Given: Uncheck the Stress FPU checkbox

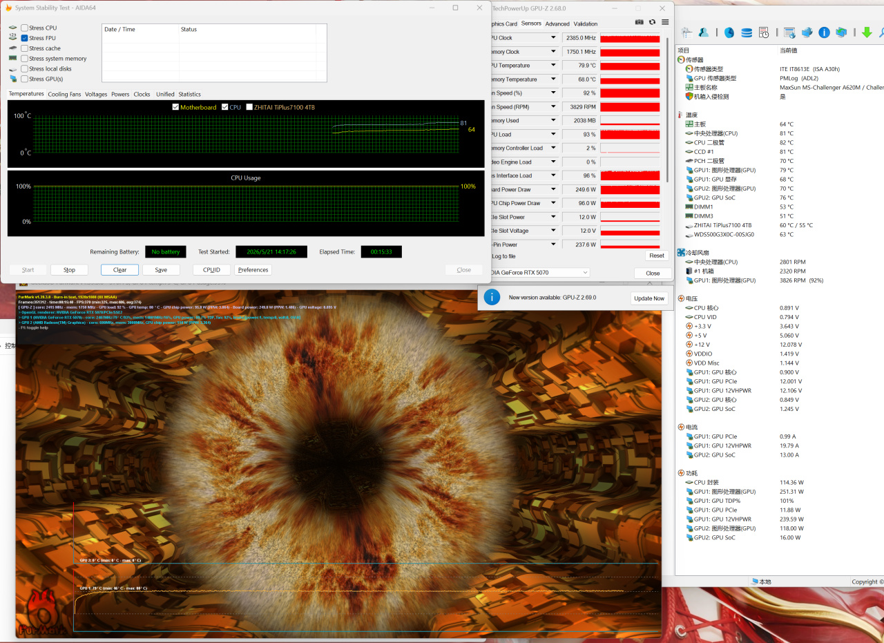Looking at the screenshot, I should click(25, 38).
